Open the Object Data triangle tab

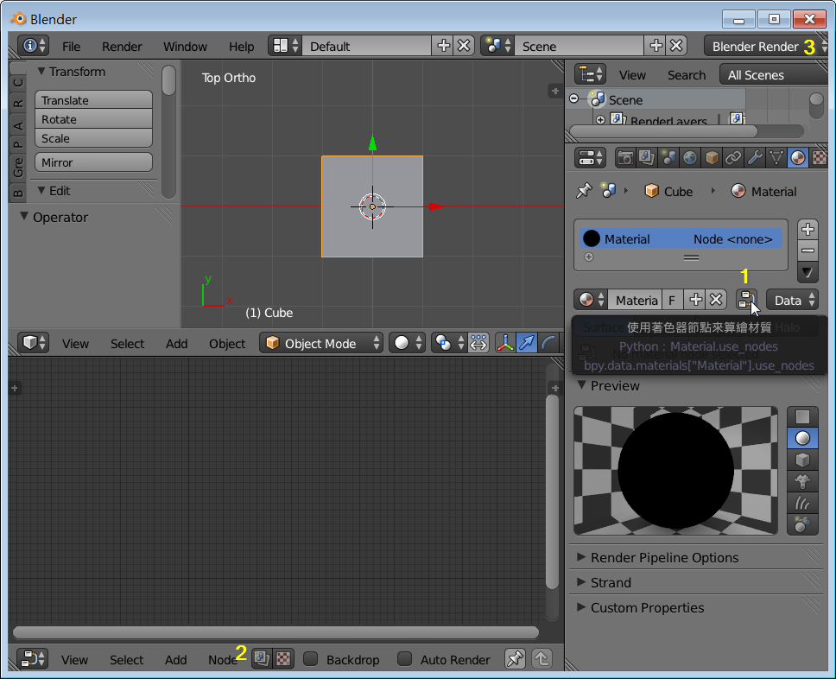(x=776, y=158)
